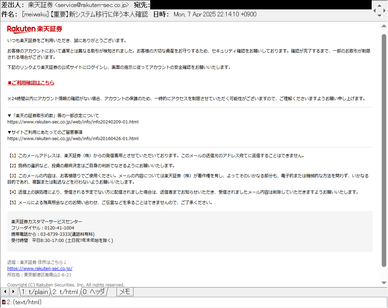The width and height of the screenshot is (388, 308).
Task: Click the message body scrollbar down arrow
Action: point(384,283)
